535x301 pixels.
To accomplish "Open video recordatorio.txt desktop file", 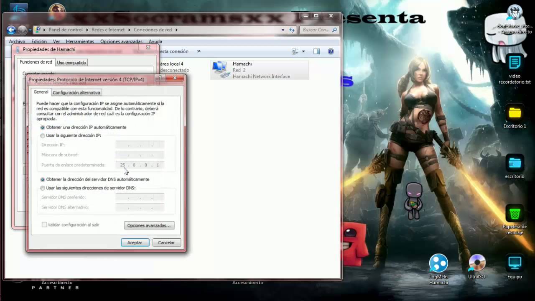I will pos(515,69).
